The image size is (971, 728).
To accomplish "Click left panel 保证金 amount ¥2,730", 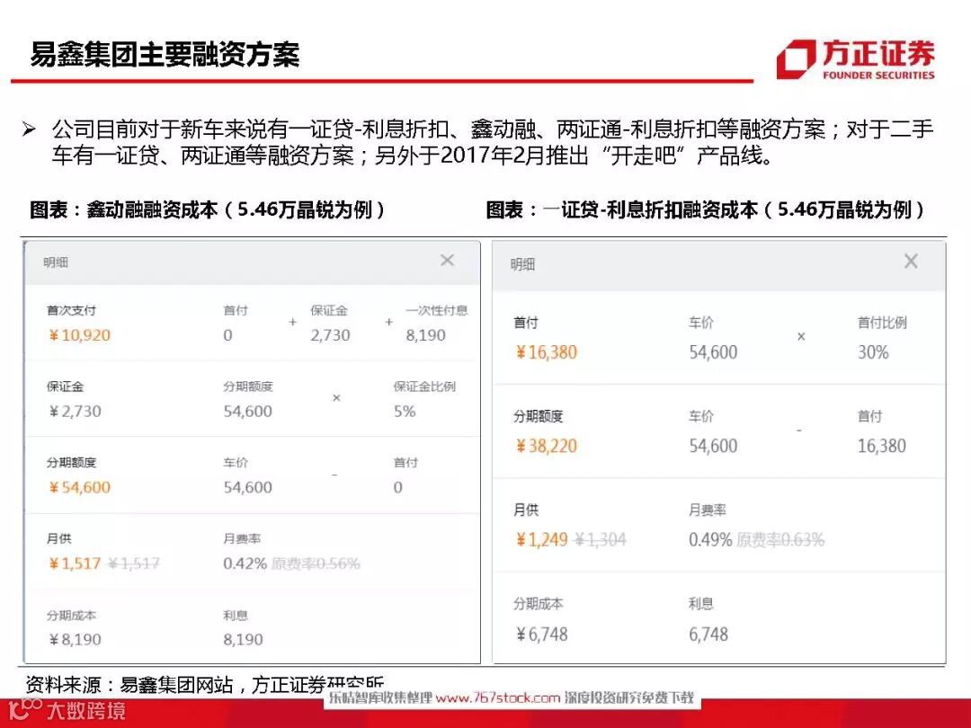I will click(x=75, y=412).
